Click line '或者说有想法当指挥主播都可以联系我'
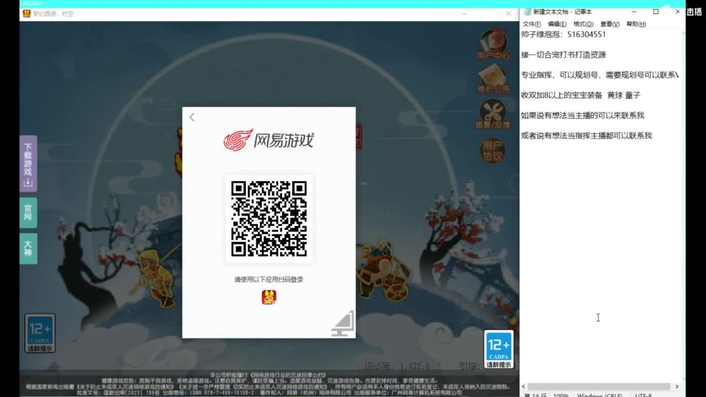The image size is (706, 397). tap(586, 136)
